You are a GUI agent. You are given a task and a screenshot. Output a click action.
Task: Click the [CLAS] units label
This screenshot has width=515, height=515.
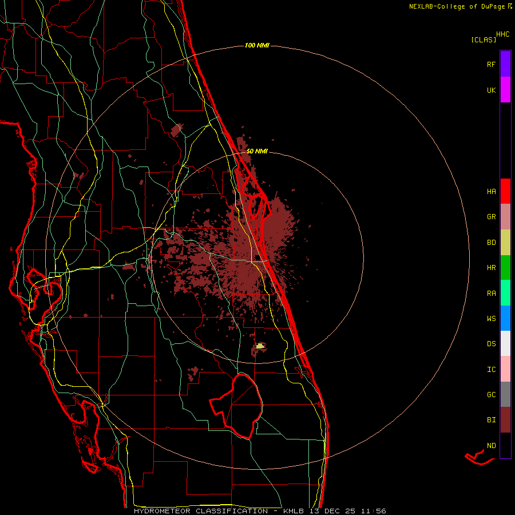(484, 39)
